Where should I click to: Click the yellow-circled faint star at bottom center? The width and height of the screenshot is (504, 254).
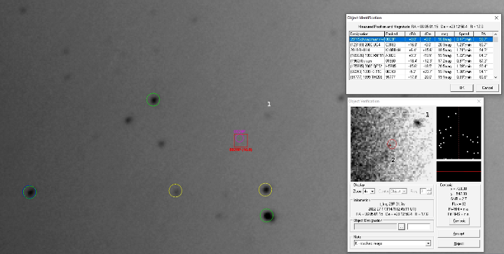[175, 191]
